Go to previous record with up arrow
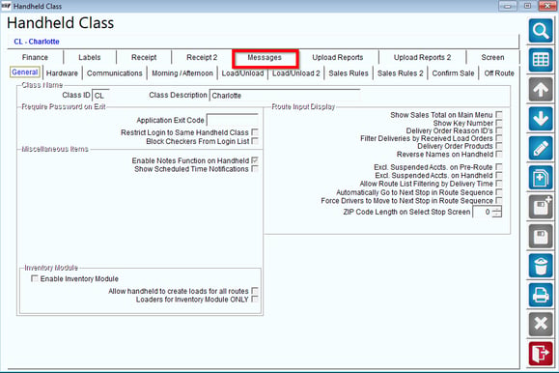 point(541,90)
